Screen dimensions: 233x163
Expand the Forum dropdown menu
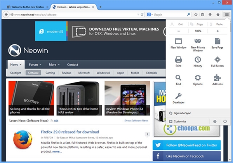point(35,65)
